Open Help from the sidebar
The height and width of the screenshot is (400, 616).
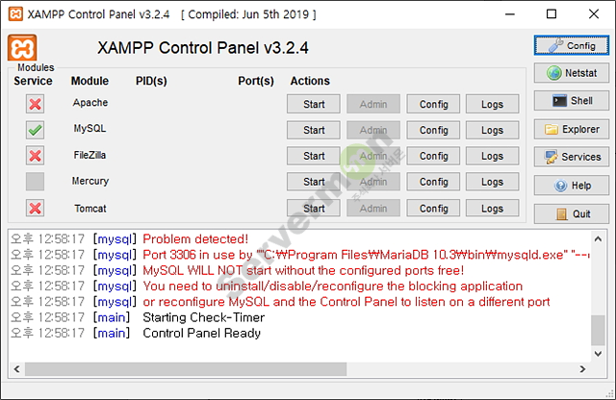571,186
